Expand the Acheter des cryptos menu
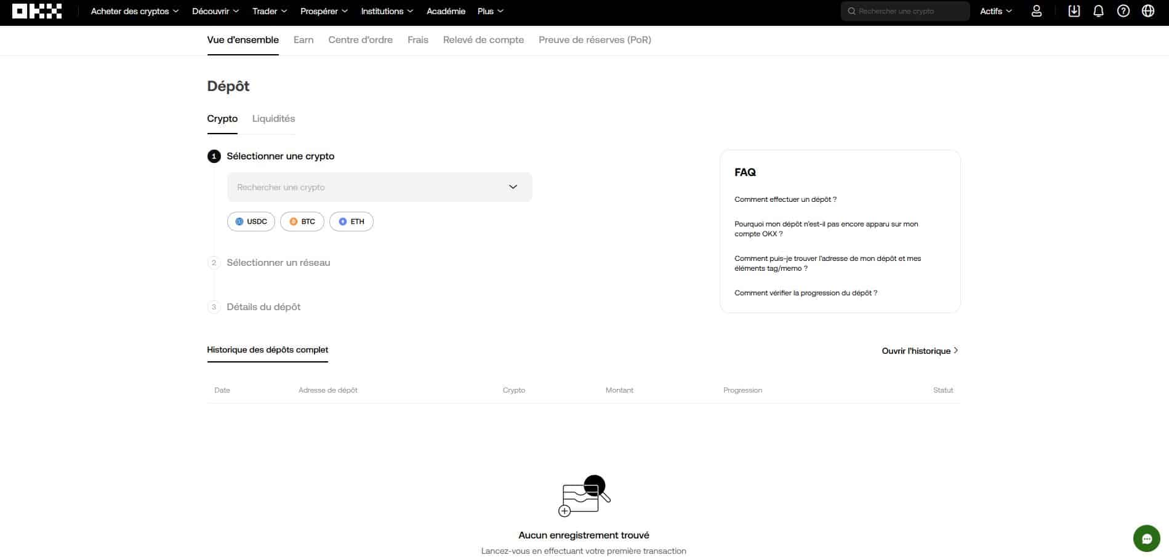The image size is (1169, 560). [x=135, y=11]
